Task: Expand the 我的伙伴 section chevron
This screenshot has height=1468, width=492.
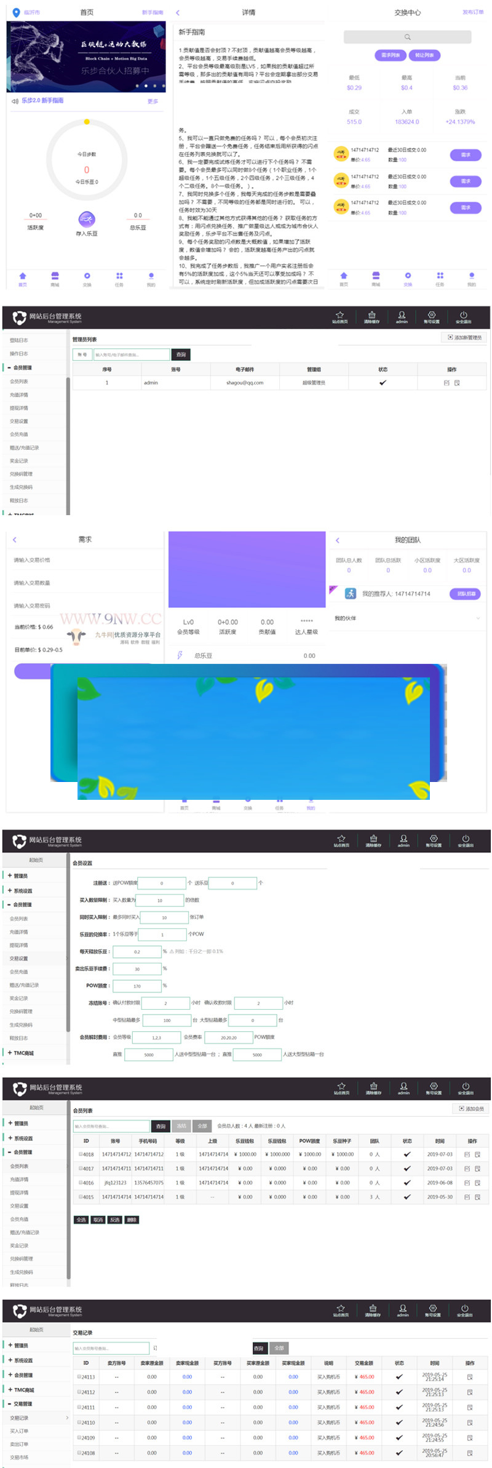Action: pyautogui.click(x=478, y=618)
